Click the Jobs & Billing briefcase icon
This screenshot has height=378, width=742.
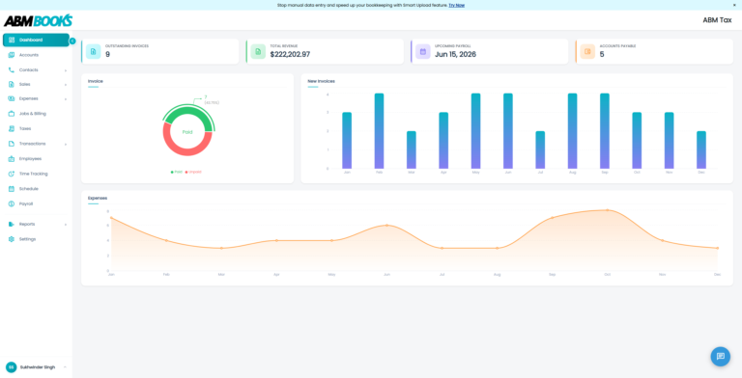coord(12,114)
